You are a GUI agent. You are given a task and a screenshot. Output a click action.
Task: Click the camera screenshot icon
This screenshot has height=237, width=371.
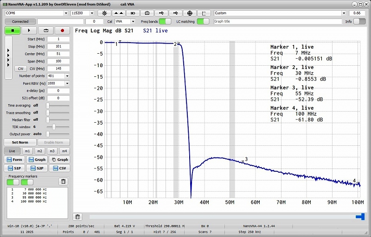(x=147, y=13)
